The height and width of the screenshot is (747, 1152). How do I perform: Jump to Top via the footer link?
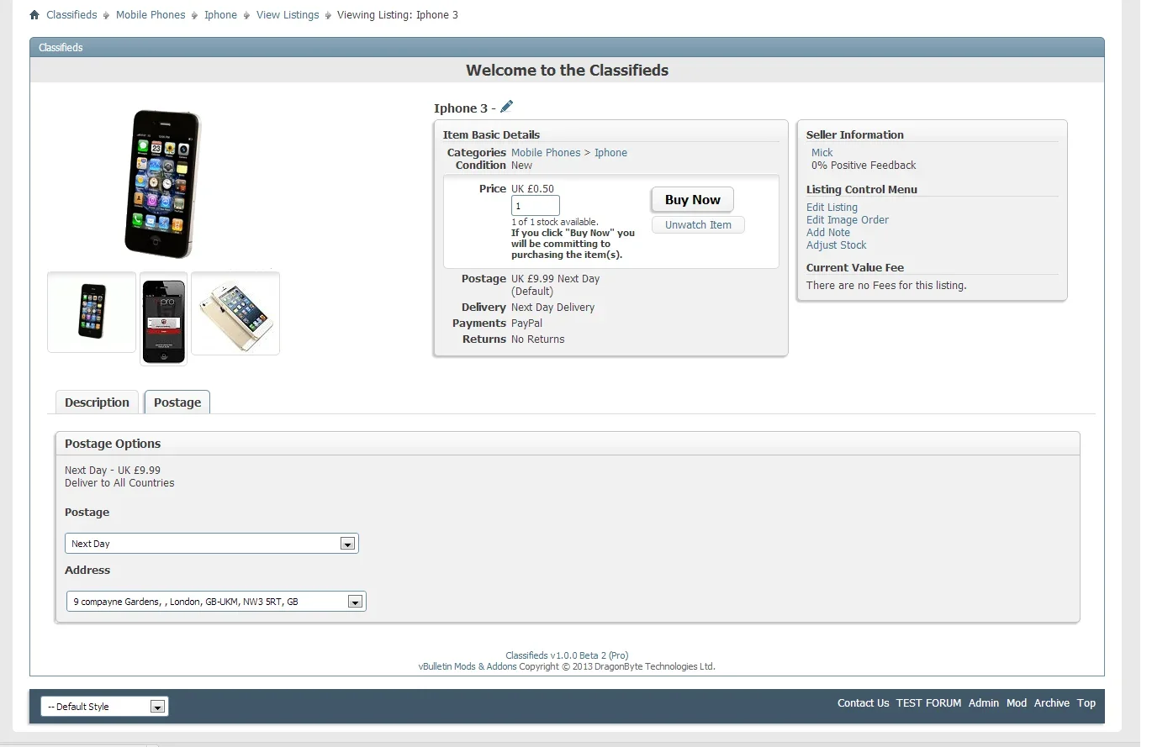pos(1086,703)
